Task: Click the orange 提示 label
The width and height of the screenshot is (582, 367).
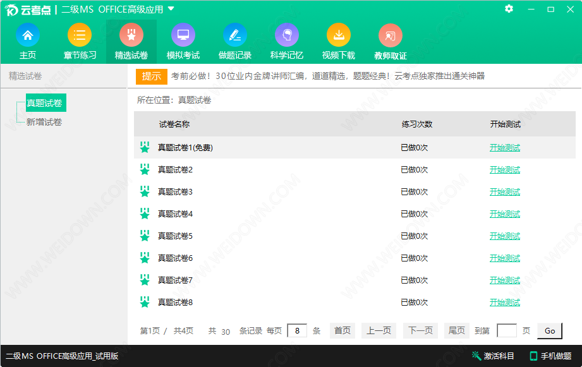Action: coord(152,76)
